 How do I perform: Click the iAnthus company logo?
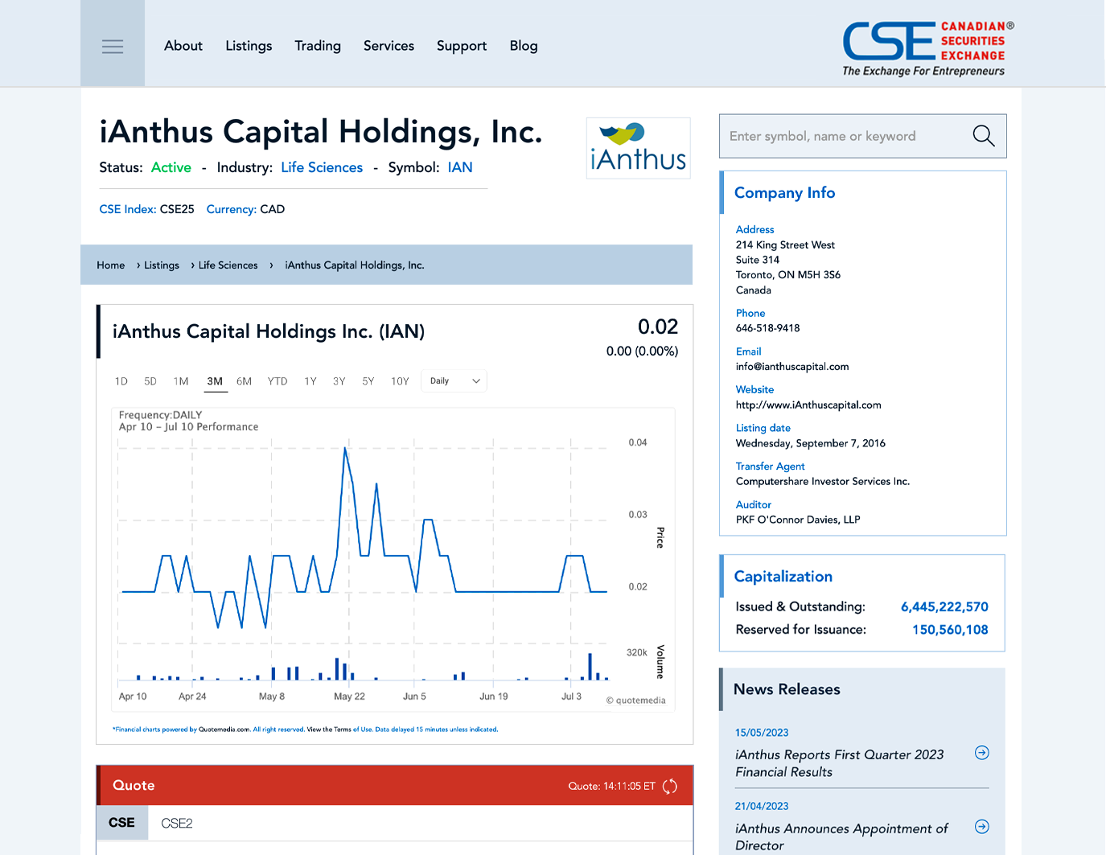click(638, 148)
